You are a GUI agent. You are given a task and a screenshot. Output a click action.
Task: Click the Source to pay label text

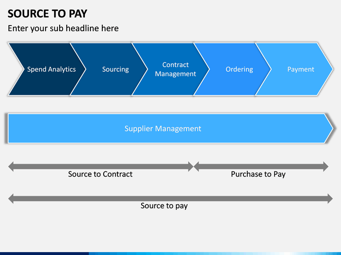(164, 205)
